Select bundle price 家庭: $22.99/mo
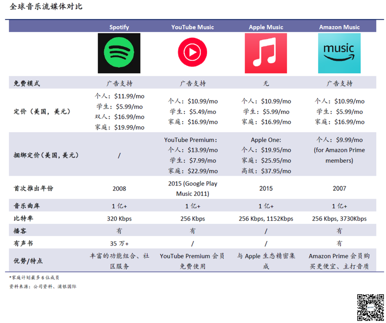This screenshot has height=323, width=386. 193,171
